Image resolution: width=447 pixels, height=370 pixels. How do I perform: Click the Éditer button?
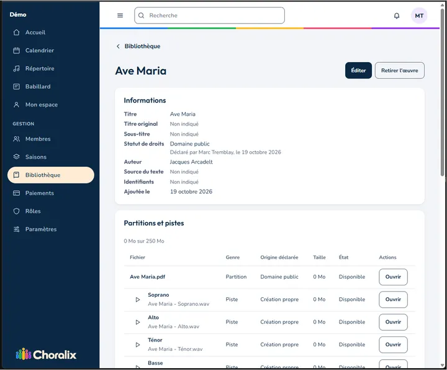358,70
